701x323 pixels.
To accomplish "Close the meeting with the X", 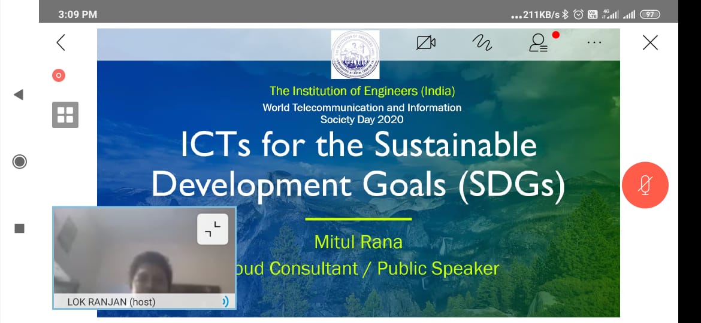I will 650,42.
